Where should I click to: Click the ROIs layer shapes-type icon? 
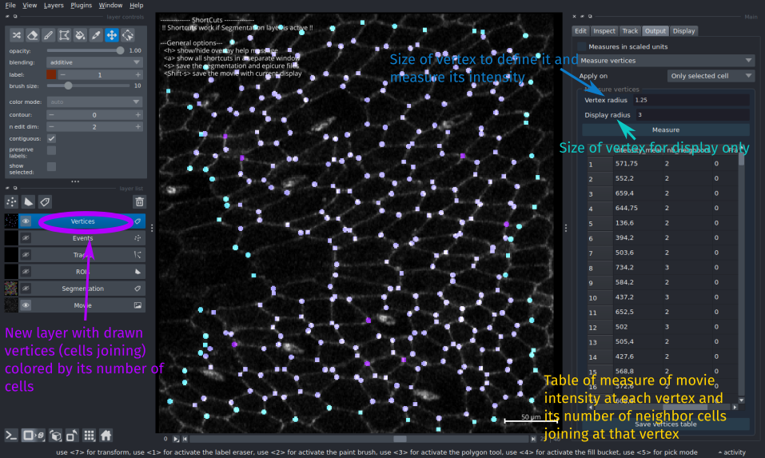137,272
